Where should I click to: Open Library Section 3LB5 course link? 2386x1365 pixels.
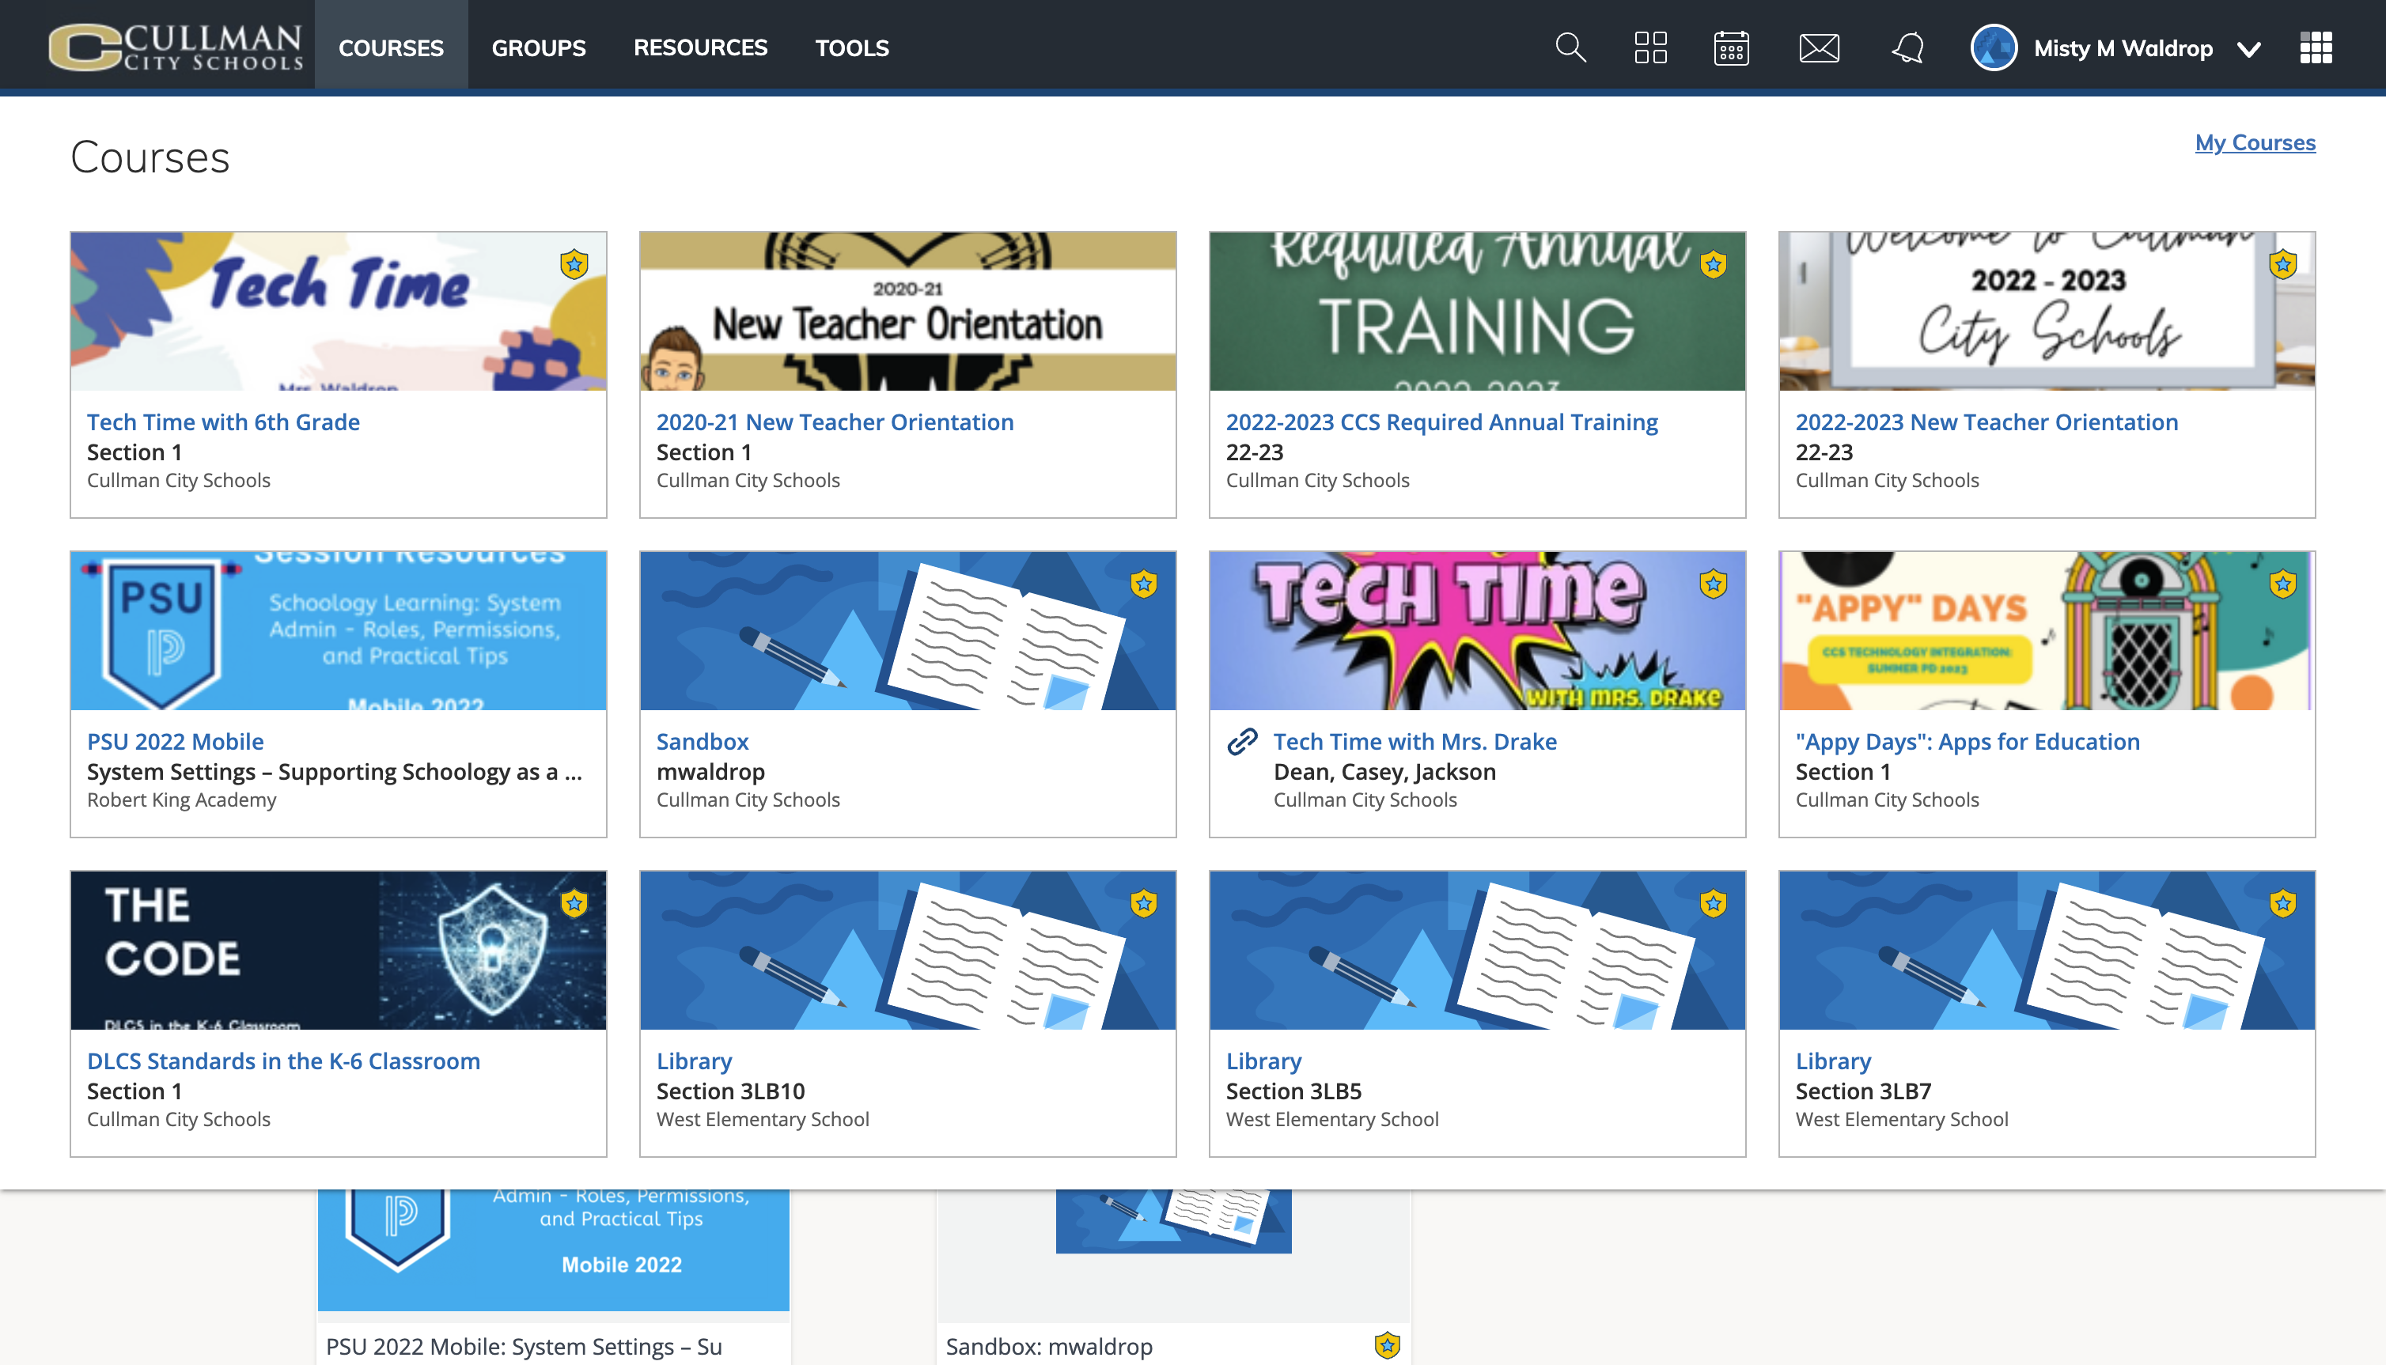point(1263,1061)
